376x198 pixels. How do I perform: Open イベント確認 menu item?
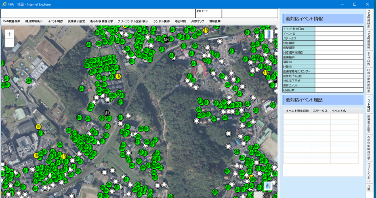pos(55,21)
